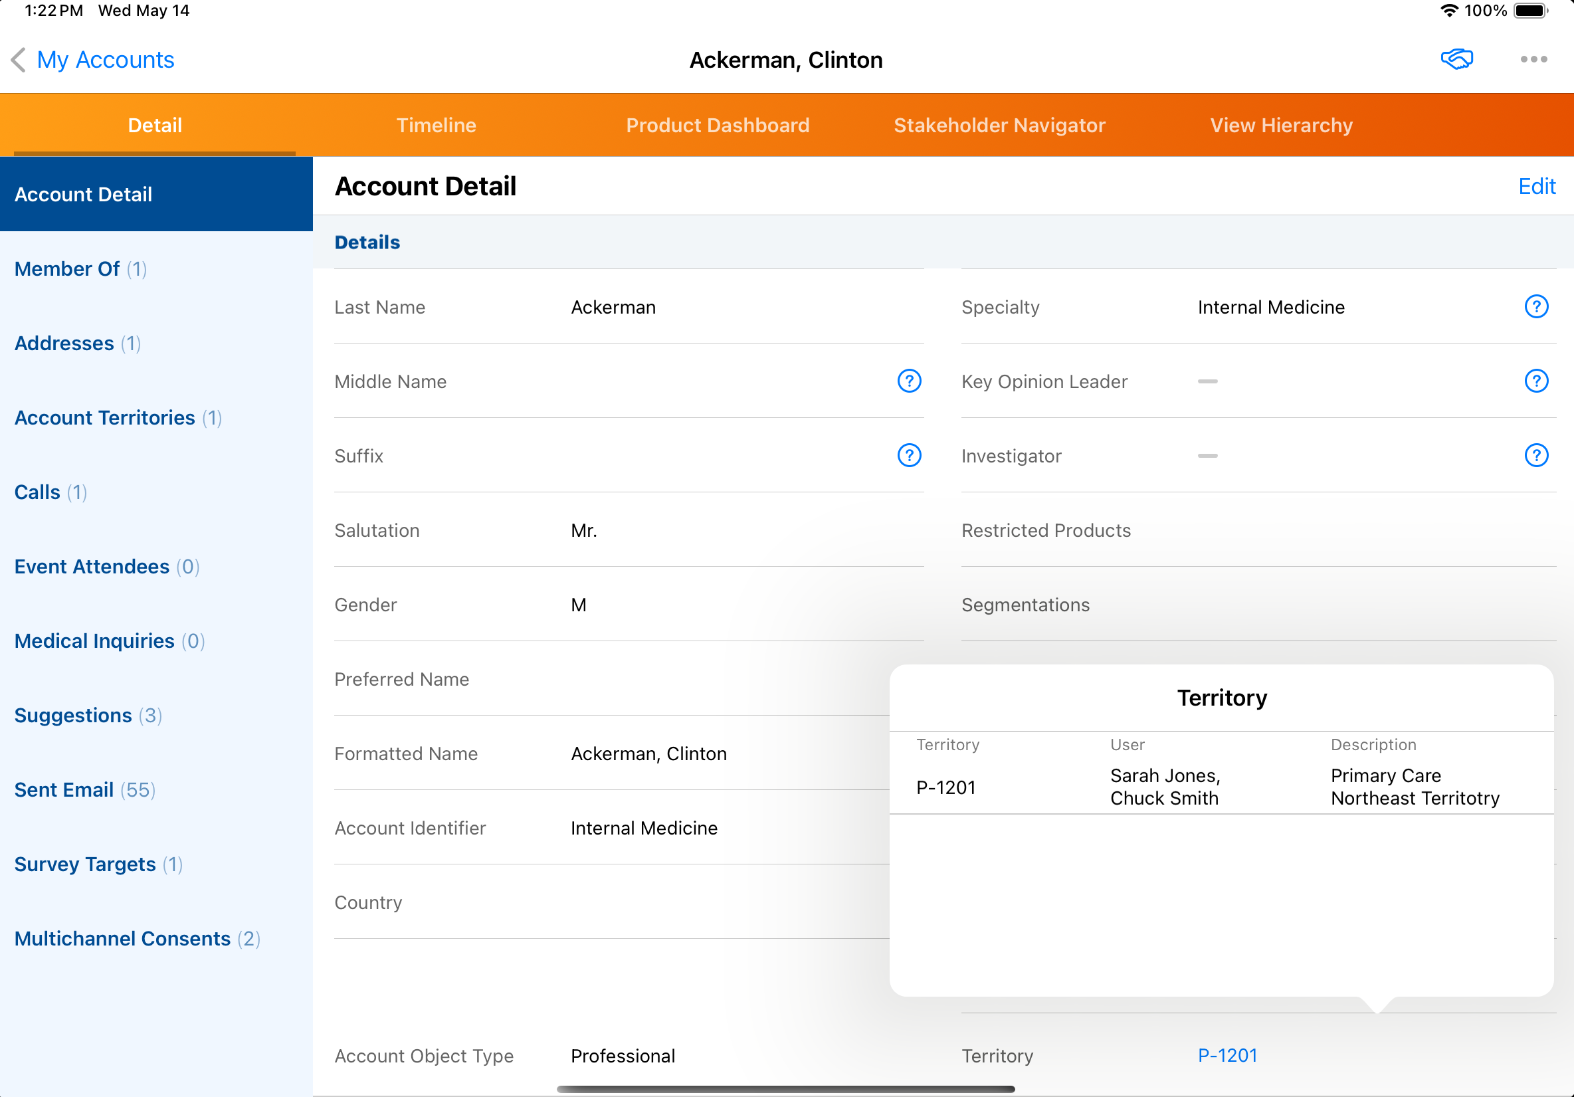This screenshot has width=1574, height=1097.
Task: Open the Stakeholder Navigator tab
Action: (x=999, y=126)
